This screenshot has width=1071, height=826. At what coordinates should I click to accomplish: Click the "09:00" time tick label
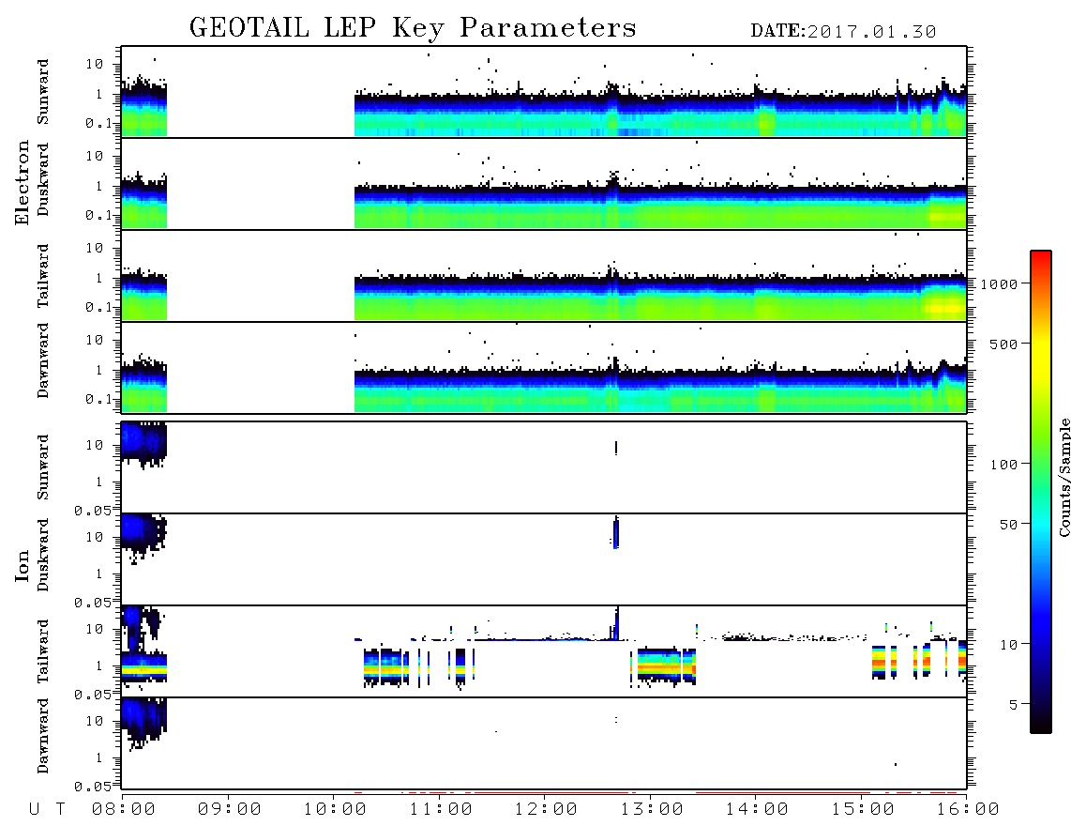[x=230, y=810]
